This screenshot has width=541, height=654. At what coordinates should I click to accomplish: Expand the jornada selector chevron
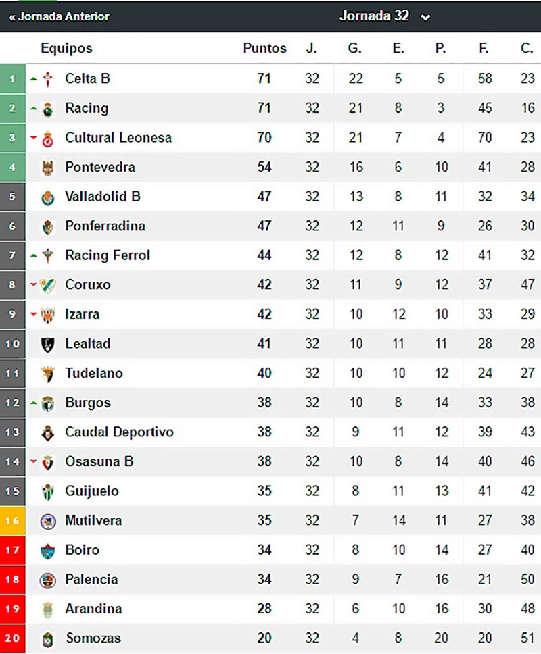426,17
